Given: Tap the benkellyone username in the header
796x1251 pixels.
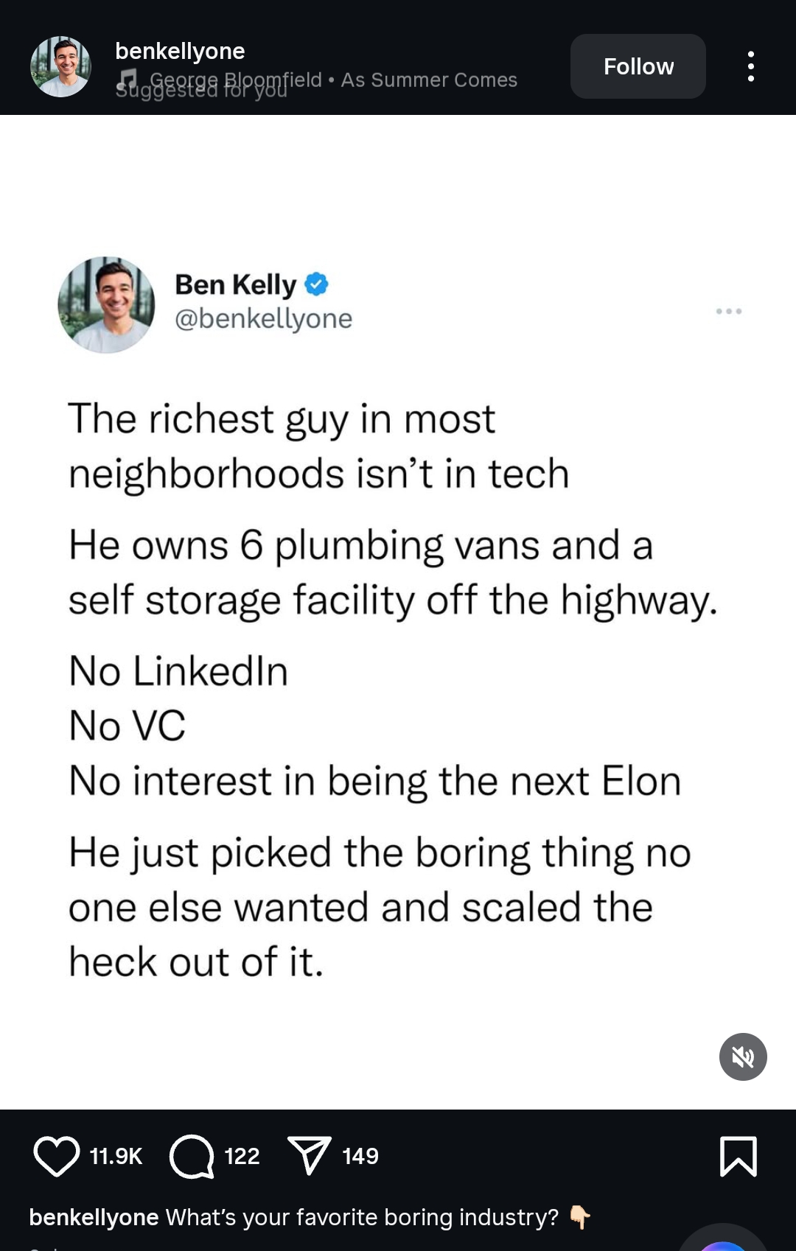Looking at the screenshot, I should pos(180,51).
